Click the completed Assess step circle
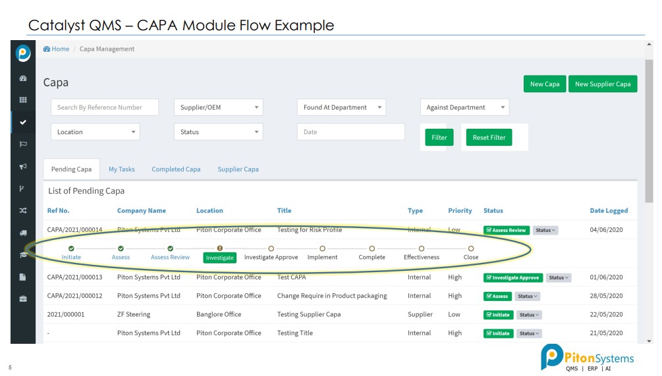Screen dimensions: 662x376 click(121, 248)
